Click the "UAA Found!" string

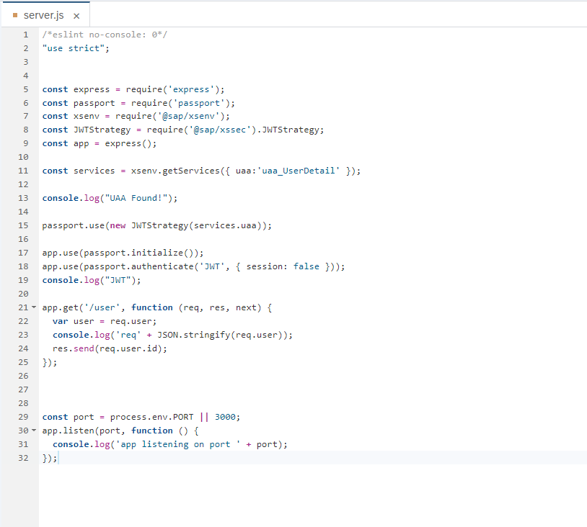[136, 198]
